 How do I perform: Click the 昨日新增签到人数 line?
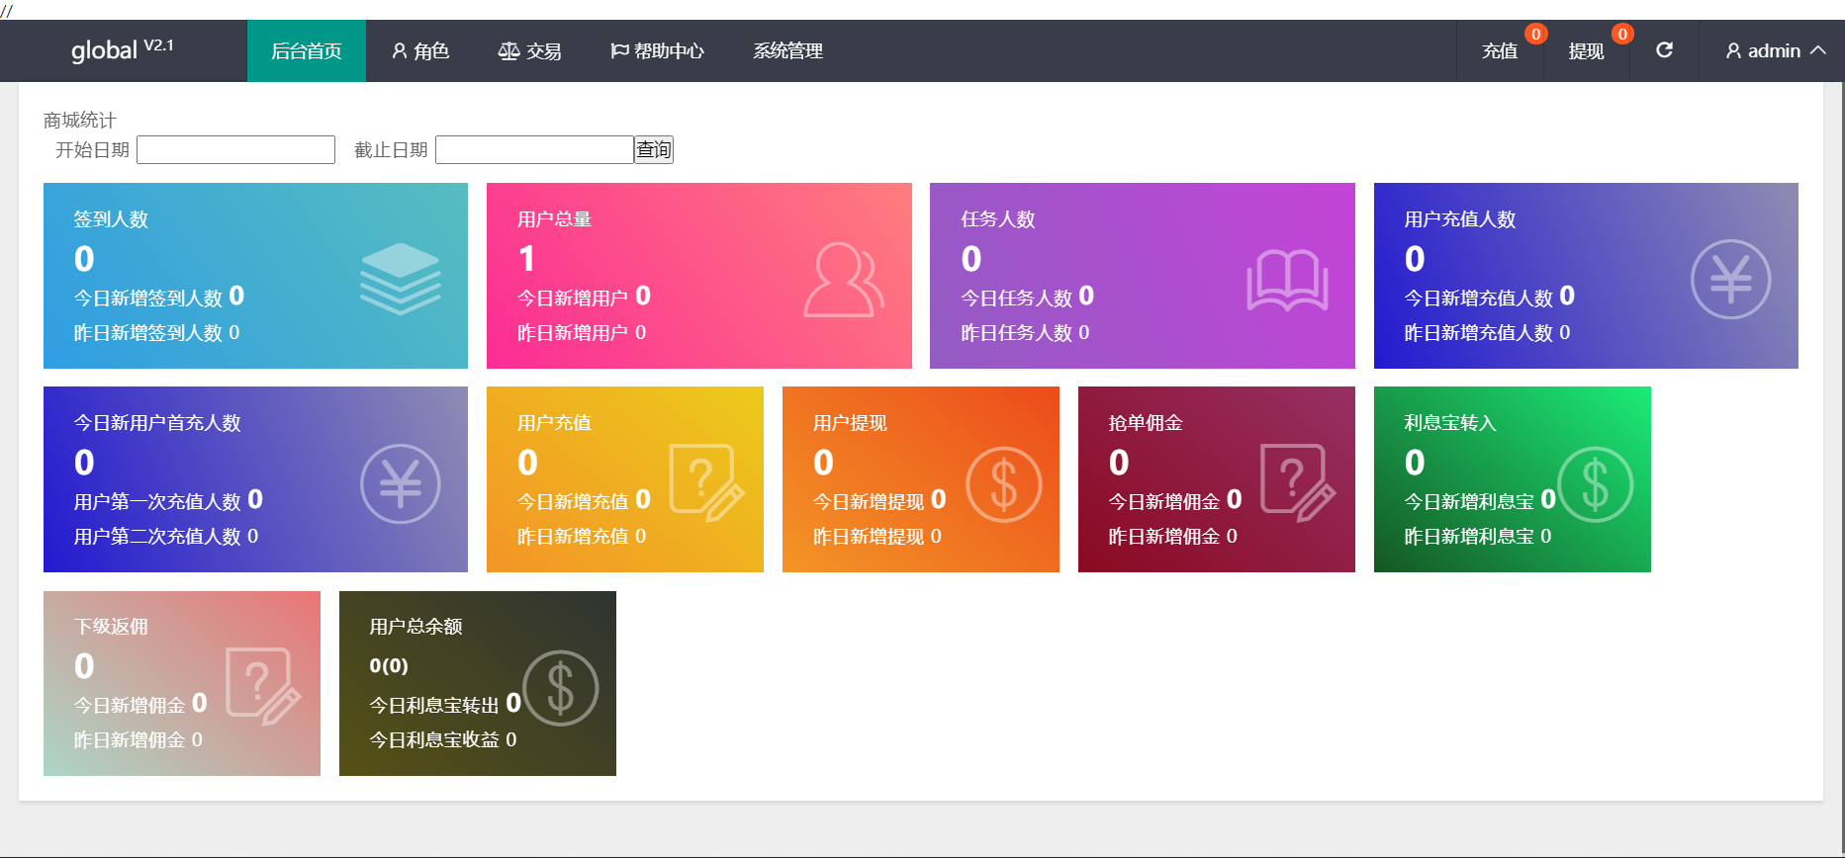pyautogui.click(x=156, y=333)
